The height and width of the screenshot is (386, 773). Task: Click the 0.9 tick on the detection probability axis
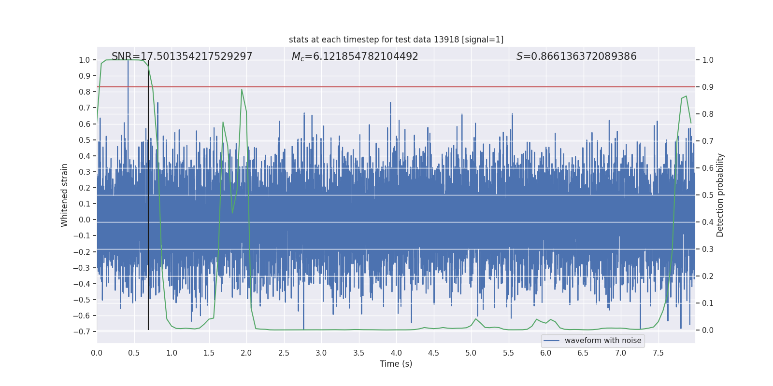tap(708, 87)
